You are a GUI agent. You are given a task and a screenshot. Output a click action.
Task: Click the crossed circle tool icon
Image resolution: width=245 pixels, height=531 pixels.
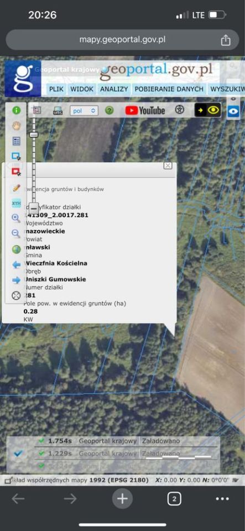[16, 295]
